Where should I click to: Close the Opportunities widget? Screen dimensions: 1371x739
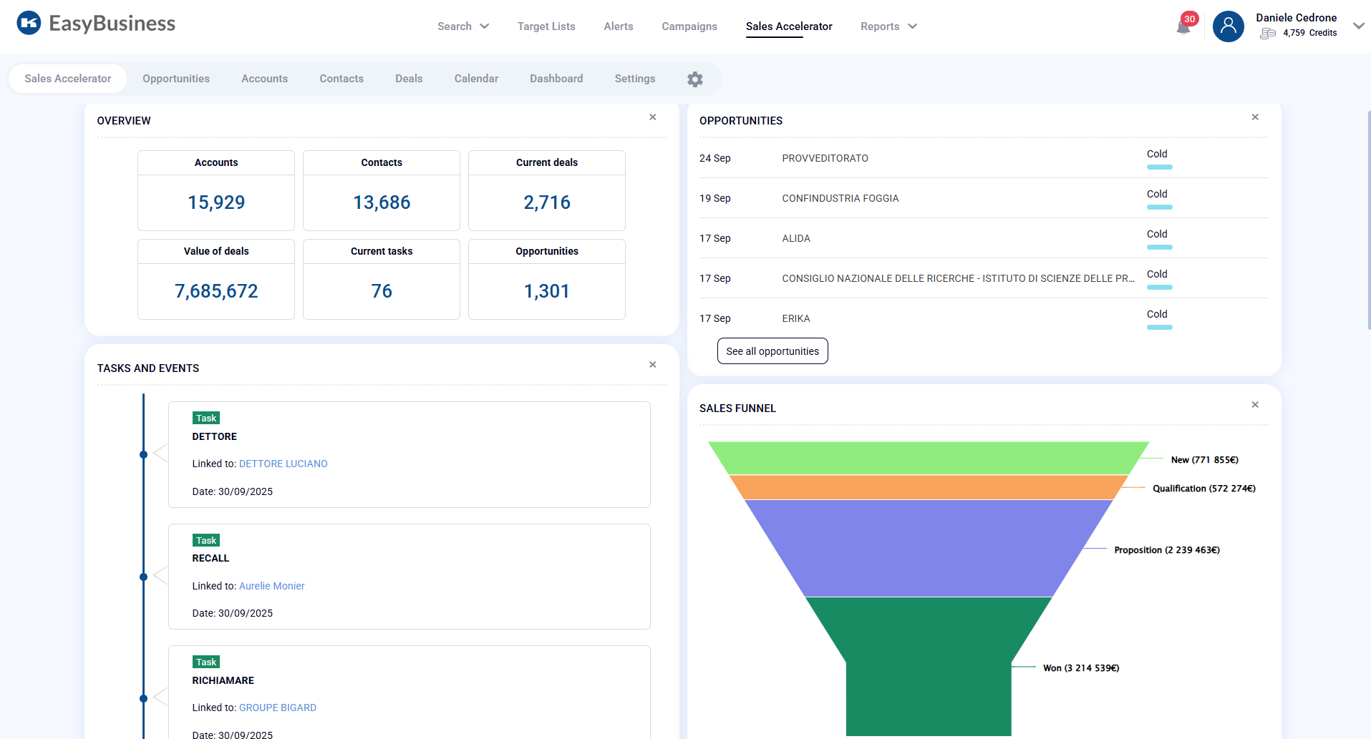tap(1255, 117)
